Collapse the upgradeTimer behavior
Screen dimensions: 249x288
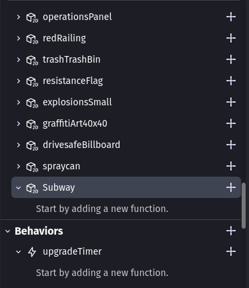(19, 252)
